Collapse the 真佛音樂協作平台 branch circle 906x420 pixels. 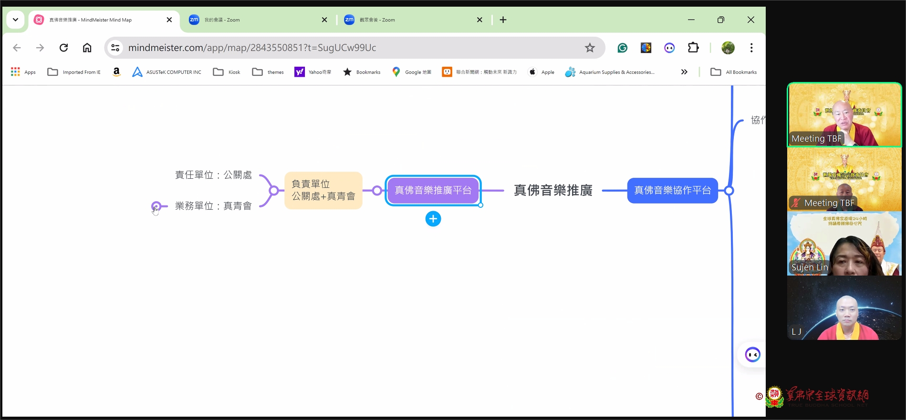click(729, 191)
